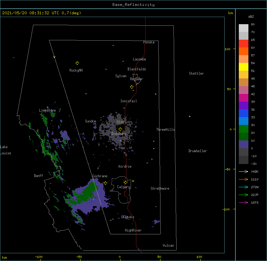Select the red 65 dBZ color swatch
Viewport: 267px width, 261px height.
[x=243, y=43]
